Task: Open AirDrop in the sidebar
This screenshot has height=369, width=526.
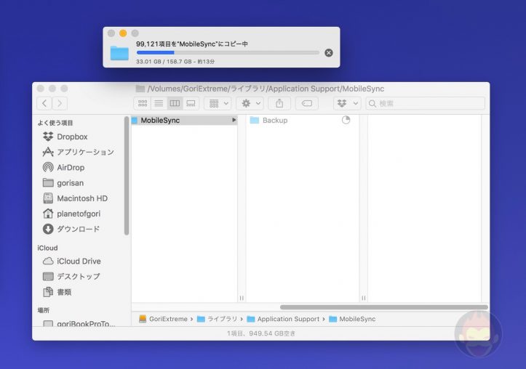Action: click(x=64, y=167)
